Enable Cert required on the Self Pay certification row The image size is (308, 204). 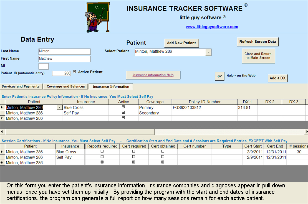134,157
